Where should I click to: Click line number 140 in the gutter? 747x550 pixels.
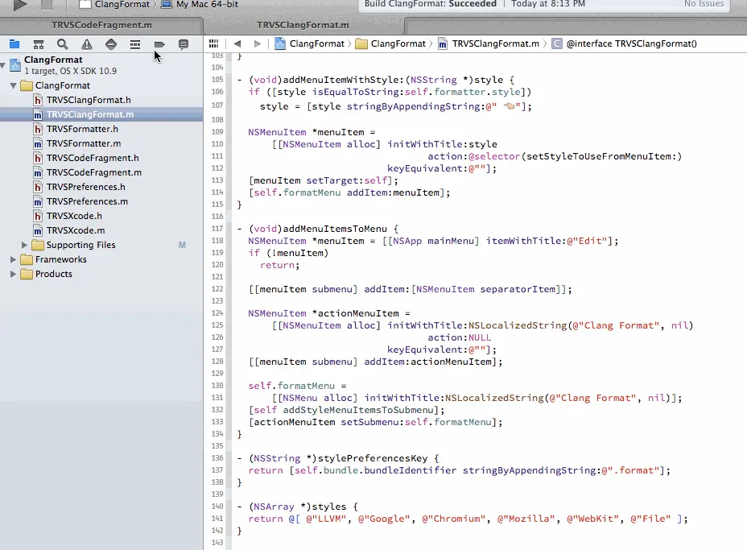pos(217,507)
